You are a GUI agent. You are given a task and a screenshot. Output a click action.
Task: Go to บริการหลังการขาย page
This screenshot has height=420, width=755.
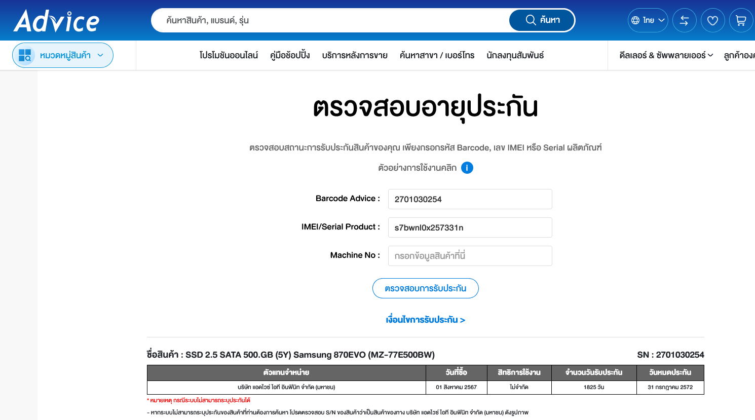click(355, 55)
